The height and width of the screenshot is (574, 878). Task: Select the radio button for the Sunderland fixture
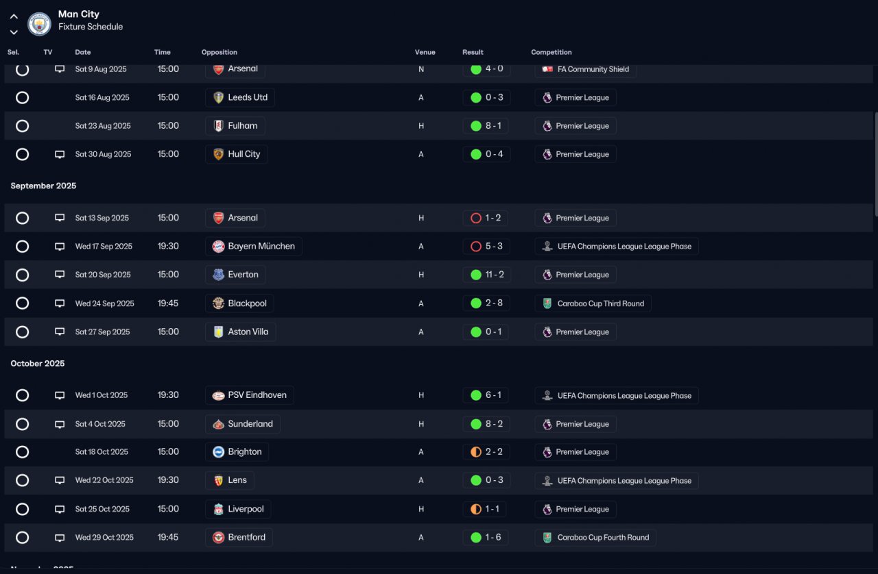pyautogui.click(x=22, y=424)
